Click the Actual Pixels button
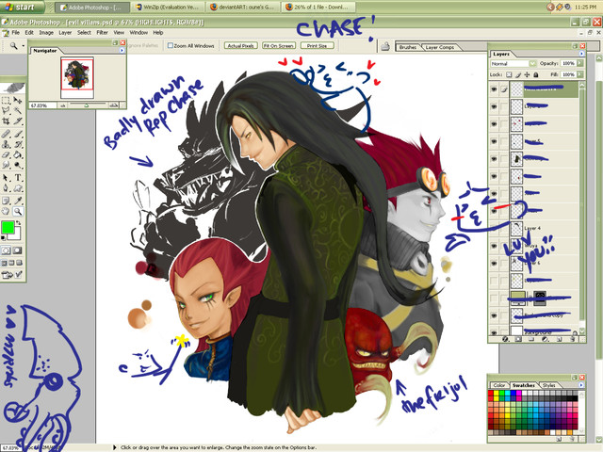Viewport: 603px width, 452px height. pyautogui.click(x=241, y=46)
